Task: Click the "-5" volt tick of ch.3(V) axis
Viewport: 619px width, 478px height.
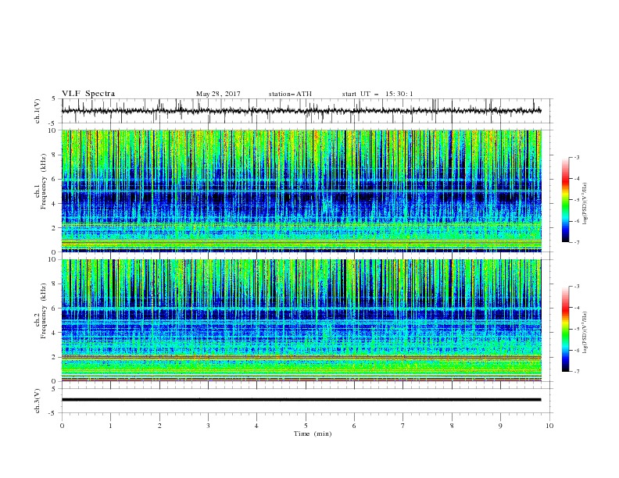Action: [53, 413]
